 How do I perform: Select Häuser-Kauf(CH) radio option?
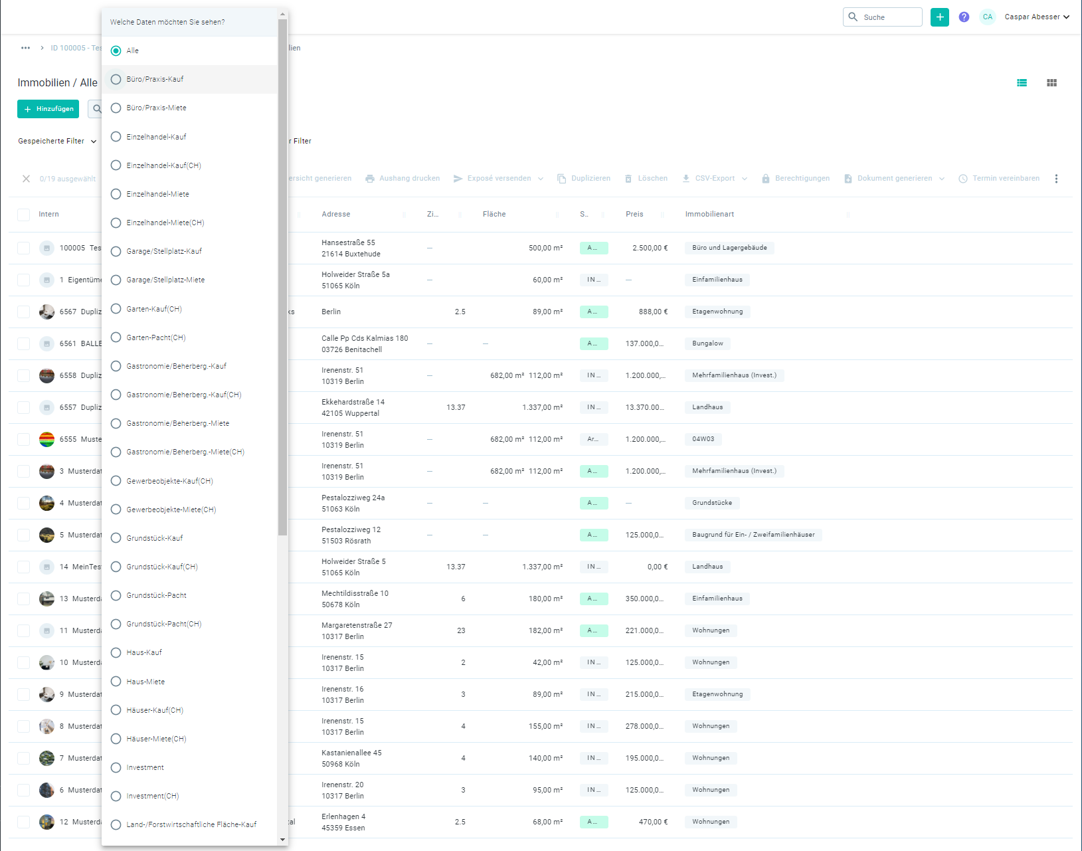pyautogui.click(x=116, y=710)
